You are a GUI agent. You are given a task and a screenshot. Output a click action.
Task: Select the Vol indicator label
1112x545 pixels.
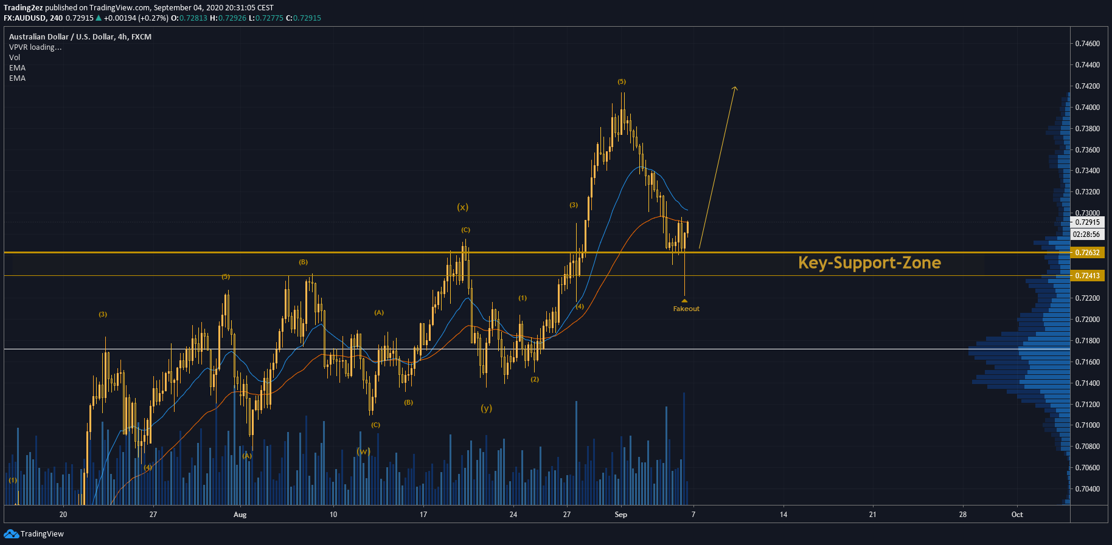tap(15, 58)
